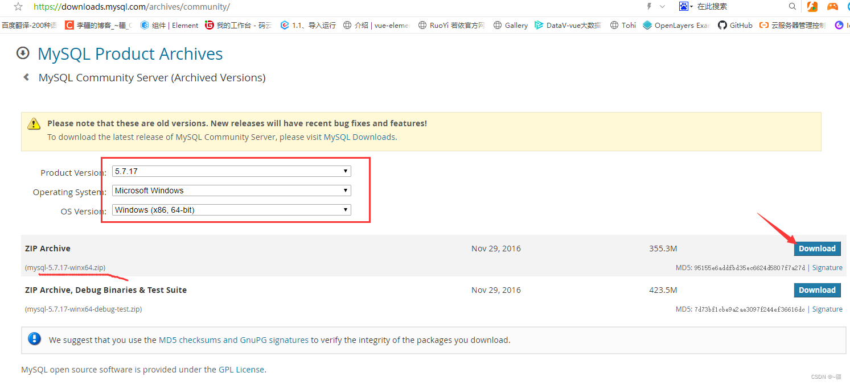Click the bookmark star icon in the address bar

18,7
